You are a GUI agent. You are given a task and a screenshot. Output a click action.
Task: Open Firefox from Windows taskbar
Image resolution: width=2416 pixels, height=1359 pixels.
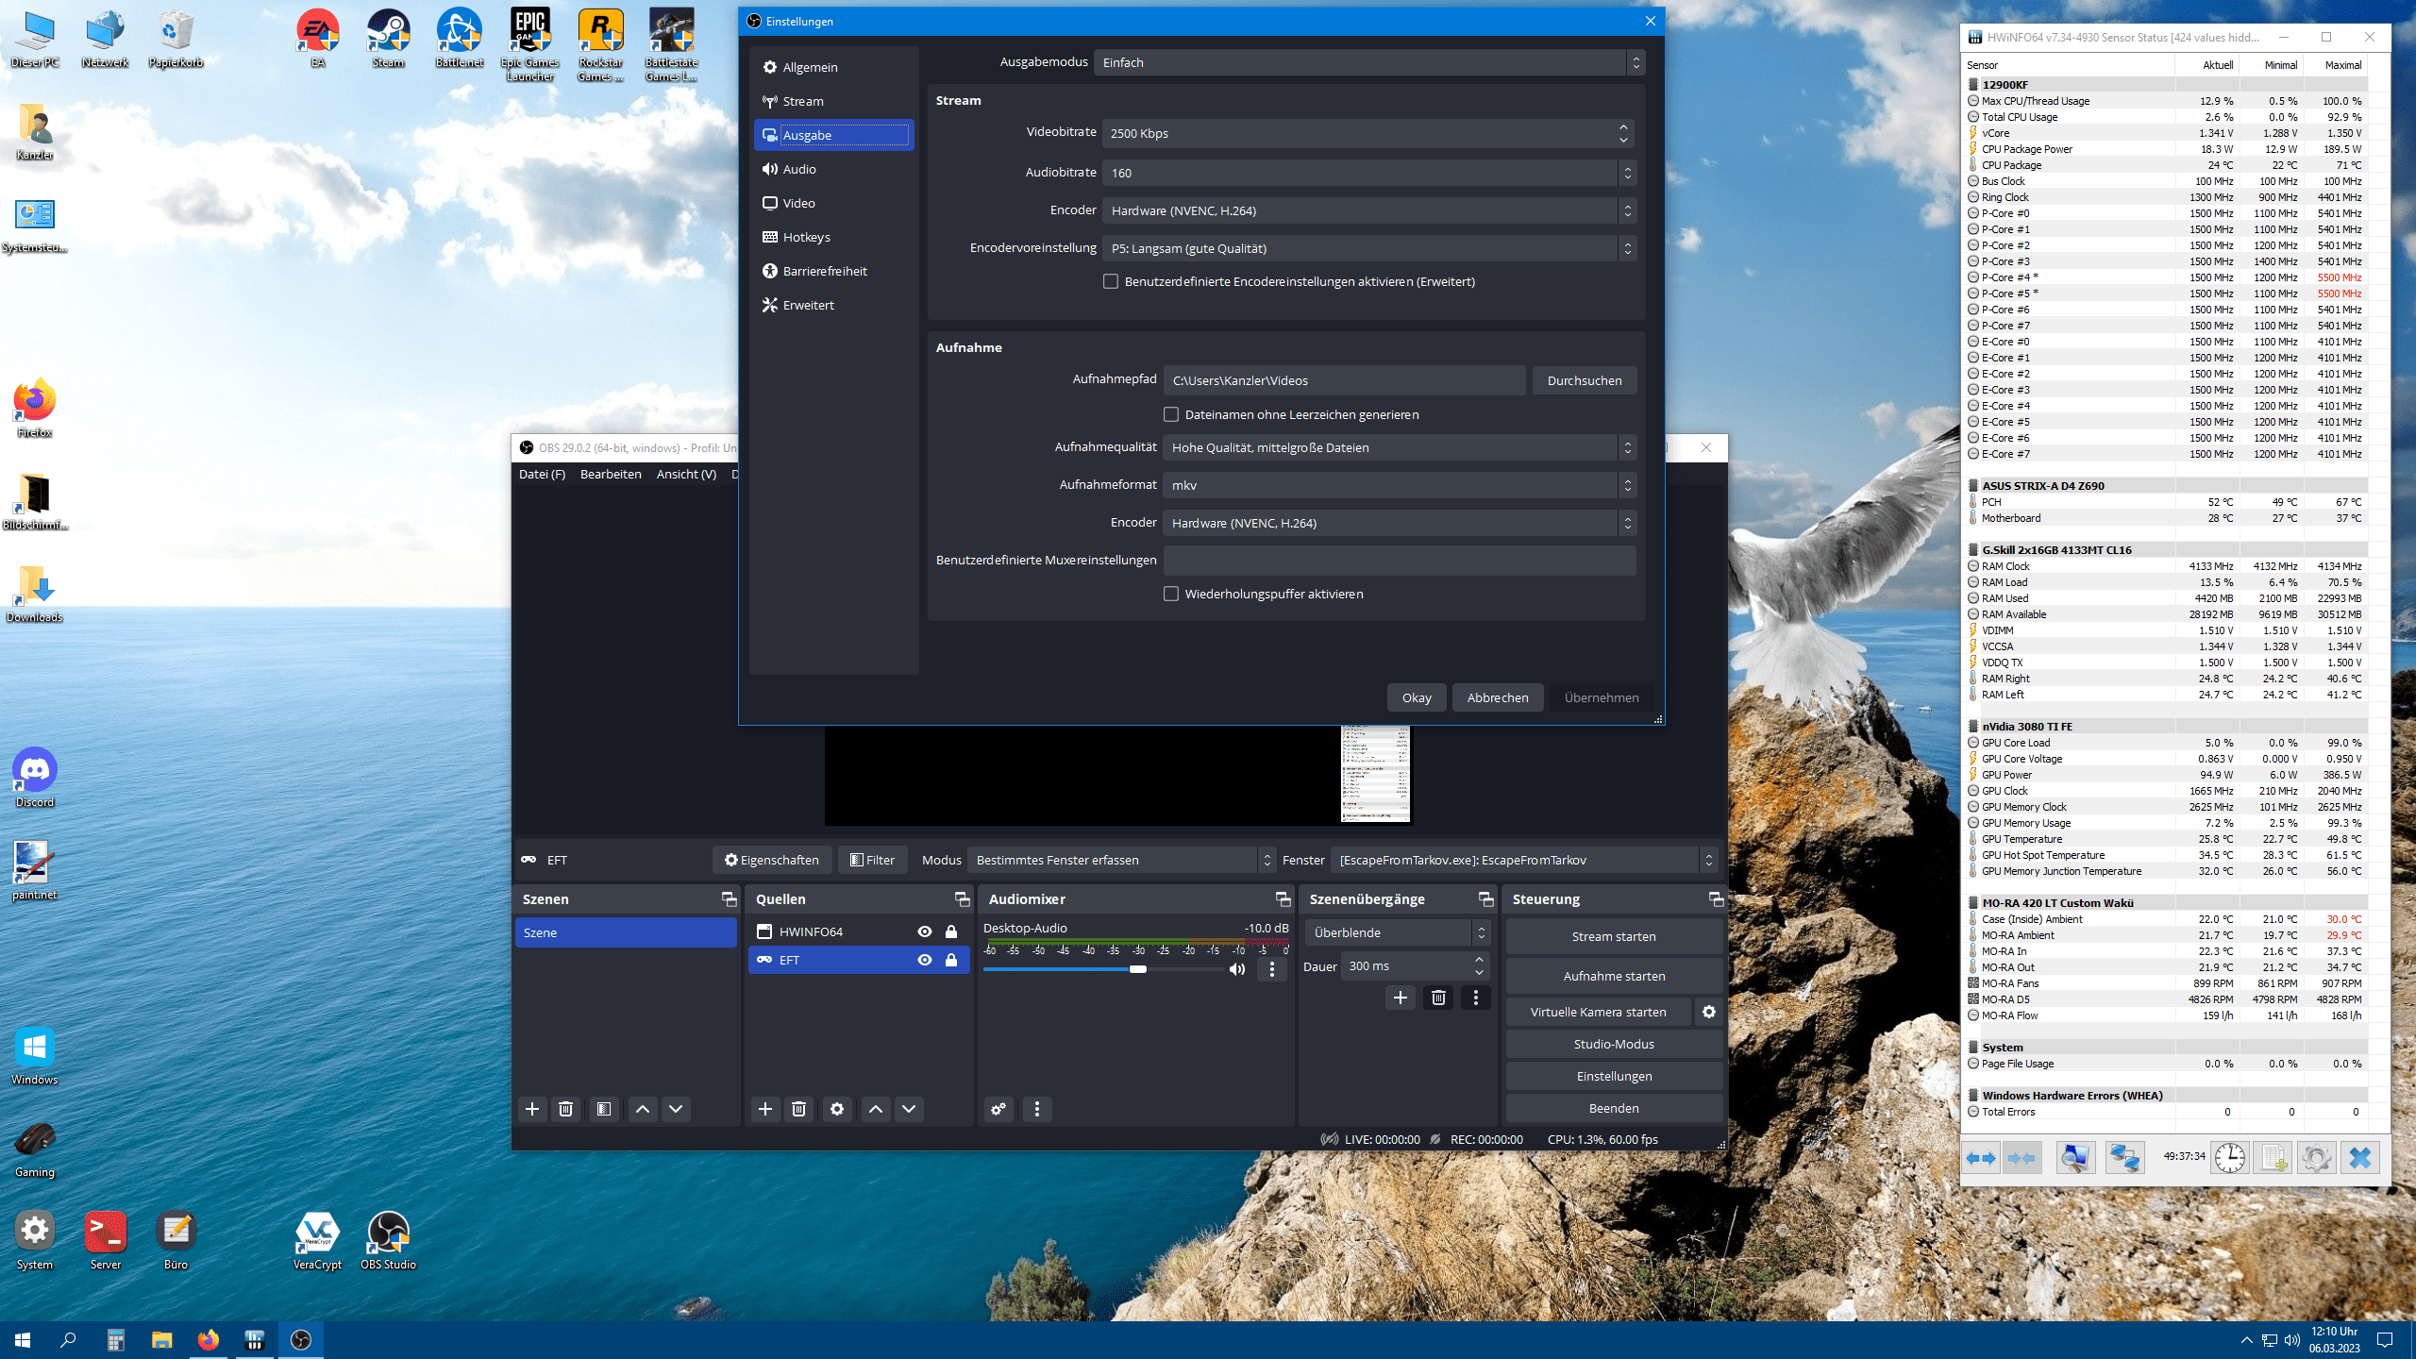[x=208, y=1339]
